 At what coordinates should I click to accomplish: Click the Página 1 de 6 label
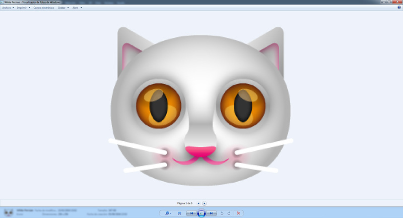[184, 203]
